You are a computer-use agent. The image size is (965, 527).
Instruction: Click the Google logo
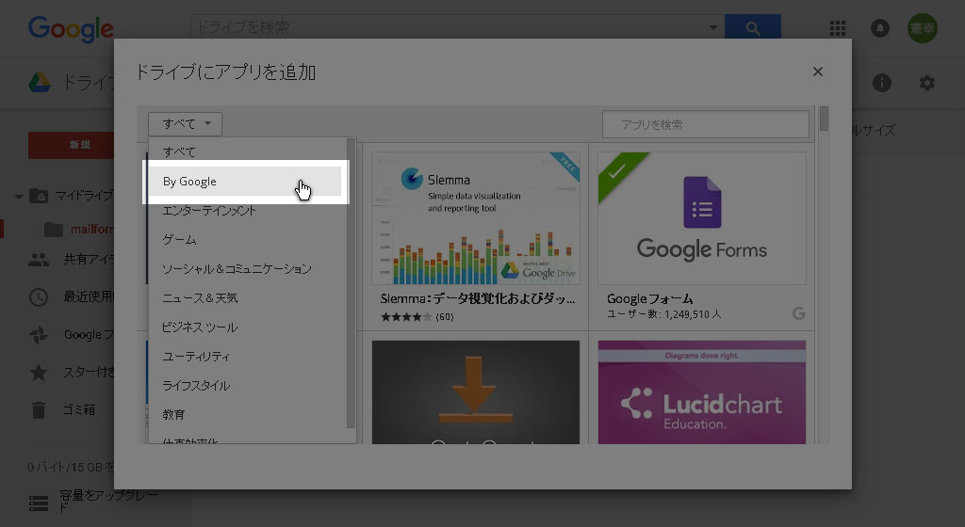(71, 28)
